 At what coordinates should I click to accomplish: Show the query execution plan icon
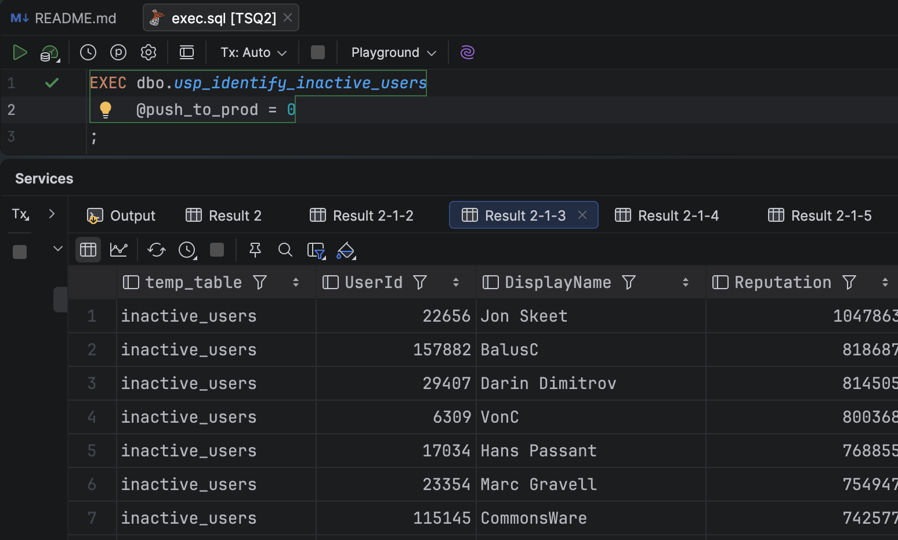[118, 52]
